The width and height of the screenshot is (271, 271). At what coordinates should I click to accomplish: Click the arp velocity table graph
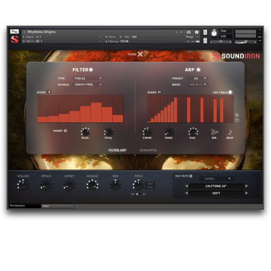tap(190, 109)
